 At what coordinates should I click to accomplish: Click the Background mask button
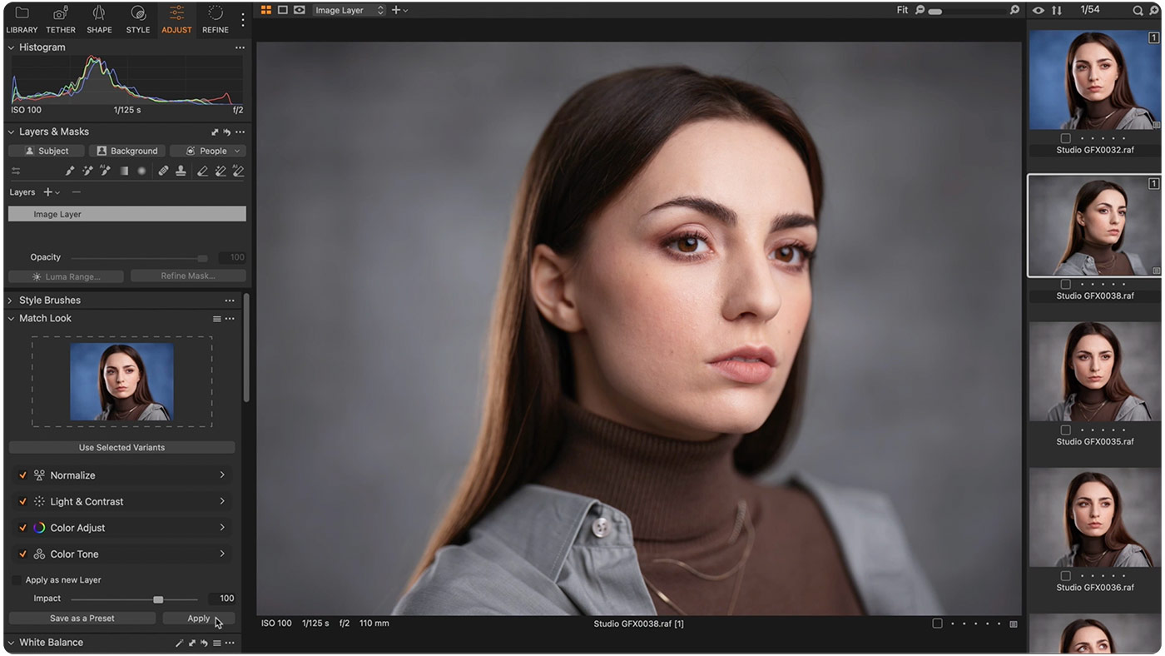click(127, 151)
